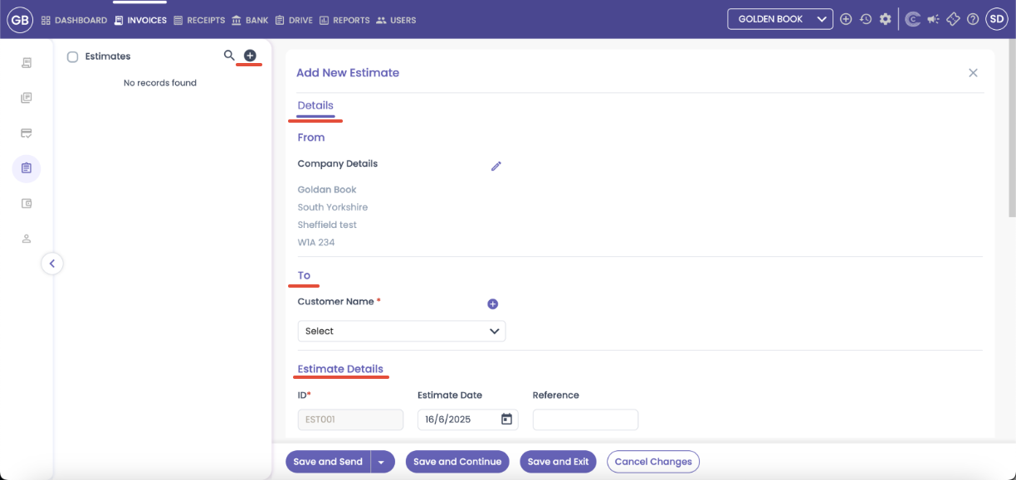Open the wallet icon in the sidebar
This screenshot has width=1016, height=480.
(x=27, y=203)
